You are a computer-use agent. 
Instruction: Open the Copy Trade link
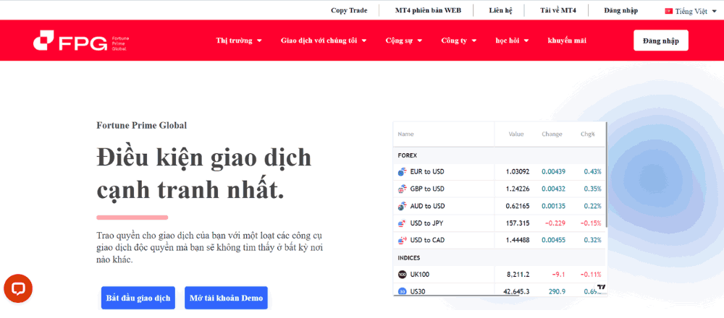click(349, 10)
